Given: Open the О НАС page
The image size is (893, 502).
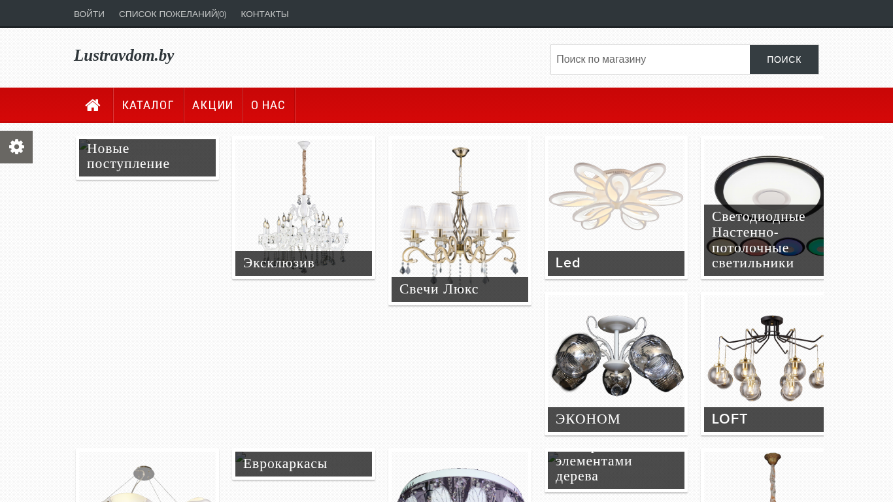Looking at the screenshot, I should [x=268, y=105].
